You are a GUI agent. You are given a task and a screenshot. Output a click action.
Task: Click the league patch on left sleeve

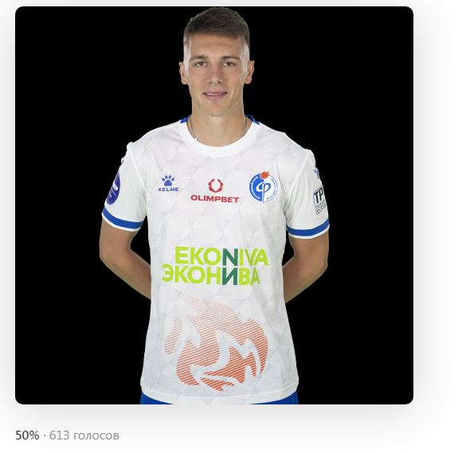tap(113, 189)
